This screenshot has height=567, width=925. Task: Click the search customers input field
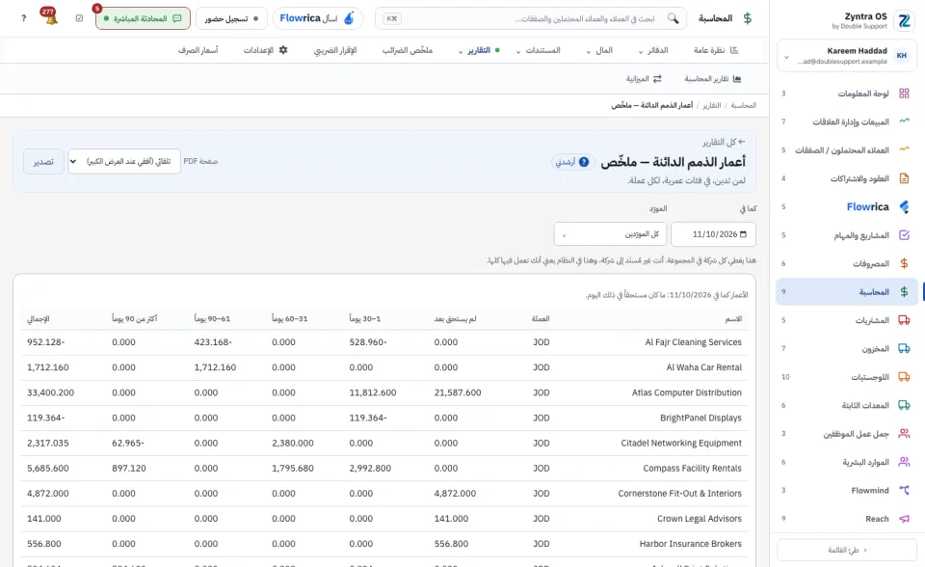531,18
